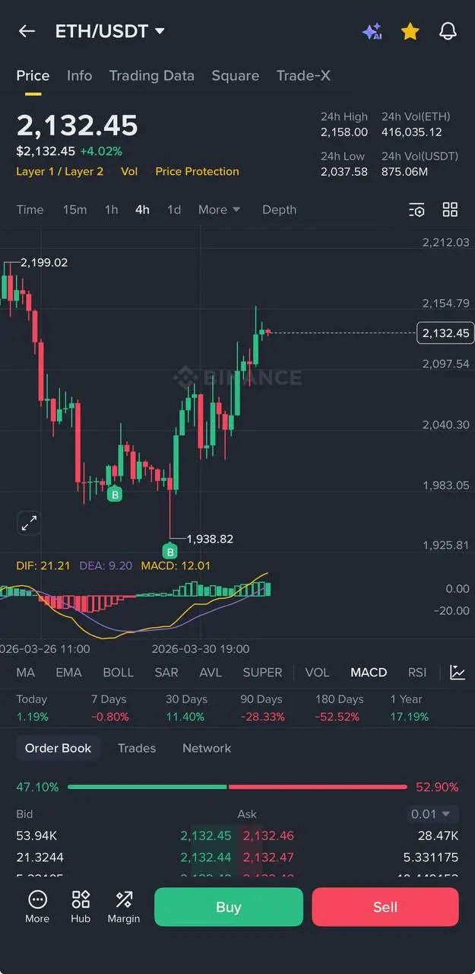
Task: Select the 15m chart interval
Action: (74, 209)
